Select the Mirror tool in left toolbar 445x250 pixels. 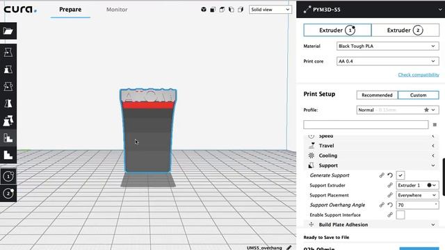pos(8,103)
